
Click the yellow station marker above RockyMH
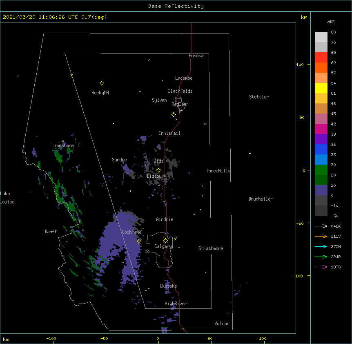click(x=102, y=83)
